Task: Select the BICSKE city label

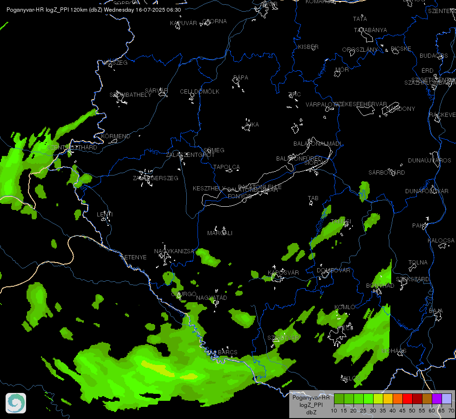Action: [x=401, y=49]
